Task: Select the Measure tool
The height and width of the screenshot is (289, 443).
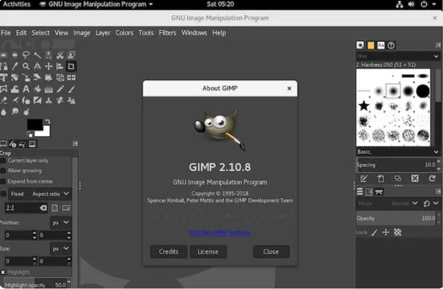Action: coord(37,66)
